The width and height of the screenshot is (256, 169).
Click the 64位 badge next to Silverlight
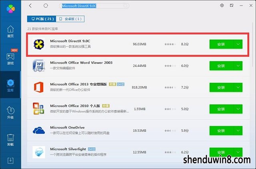point(92,149)
